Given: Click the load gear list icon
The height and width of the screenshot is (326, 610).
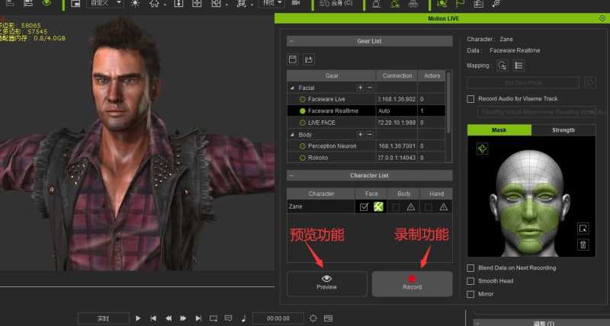Looking at the screenshot, I should [x=308, y=59].
